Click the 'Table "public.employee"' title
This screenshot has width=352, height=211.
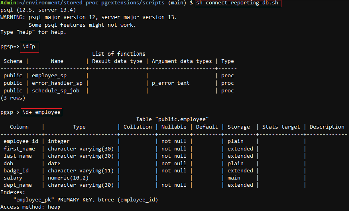pos(172,119)
